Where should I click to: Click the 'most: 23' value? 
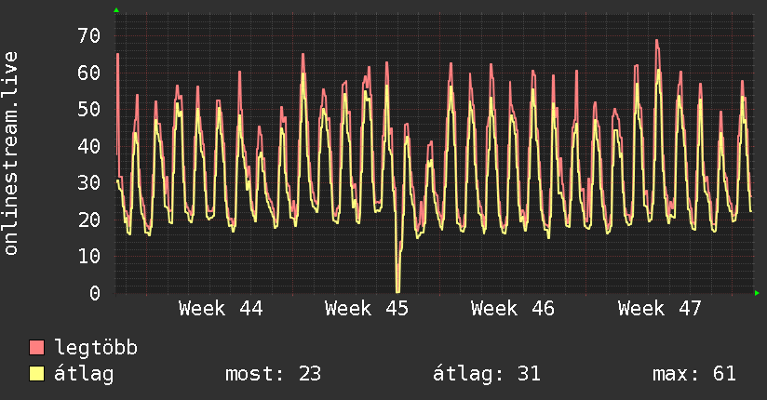(273, 374)
